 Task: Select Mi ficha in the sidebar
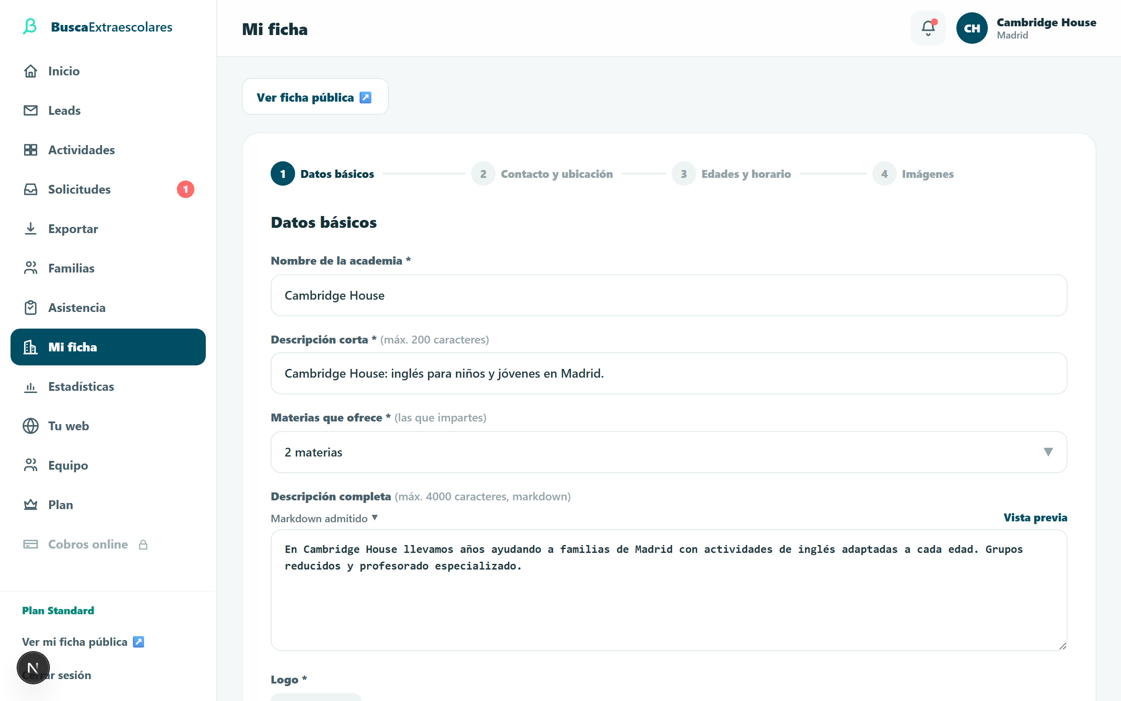[108, 347]
